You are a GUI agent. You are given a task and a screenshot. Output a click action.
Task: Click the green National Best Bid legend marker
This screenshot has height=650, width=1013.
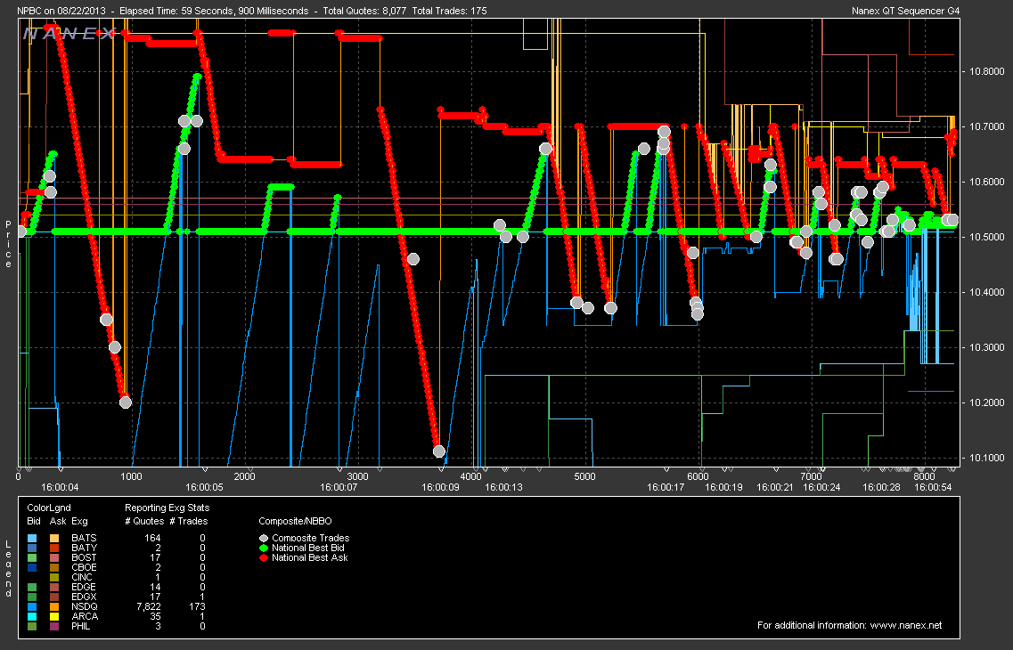click(264, 548)
